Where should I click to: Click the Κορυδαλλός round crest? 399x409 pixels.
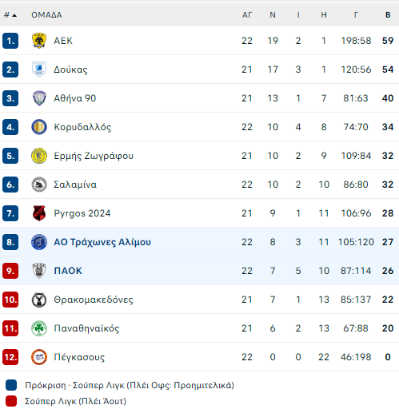39,127
